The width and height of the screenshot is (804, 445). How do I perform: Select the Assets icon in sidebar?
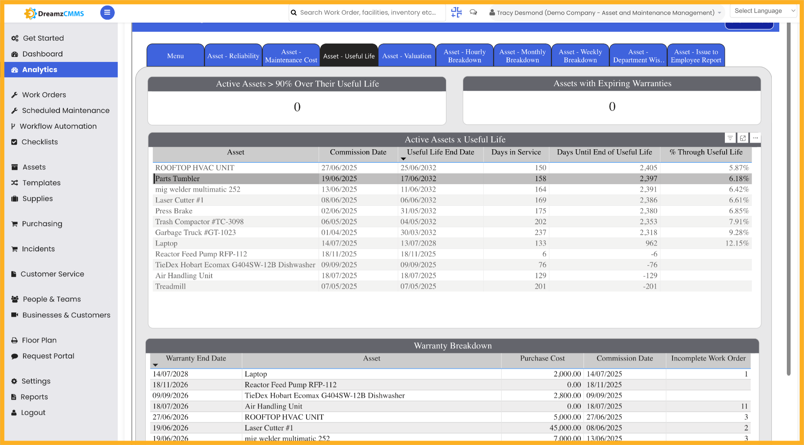pyautogui.click(x=14, y=167)
